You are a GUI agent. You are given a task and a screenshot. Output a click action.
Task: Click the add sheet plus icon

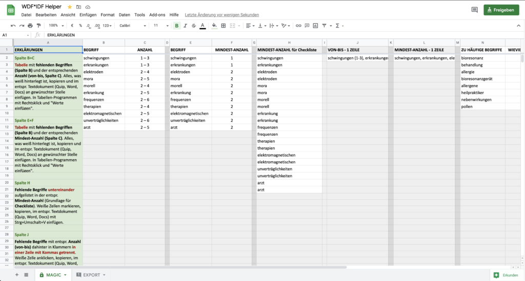tap(16, 275)
